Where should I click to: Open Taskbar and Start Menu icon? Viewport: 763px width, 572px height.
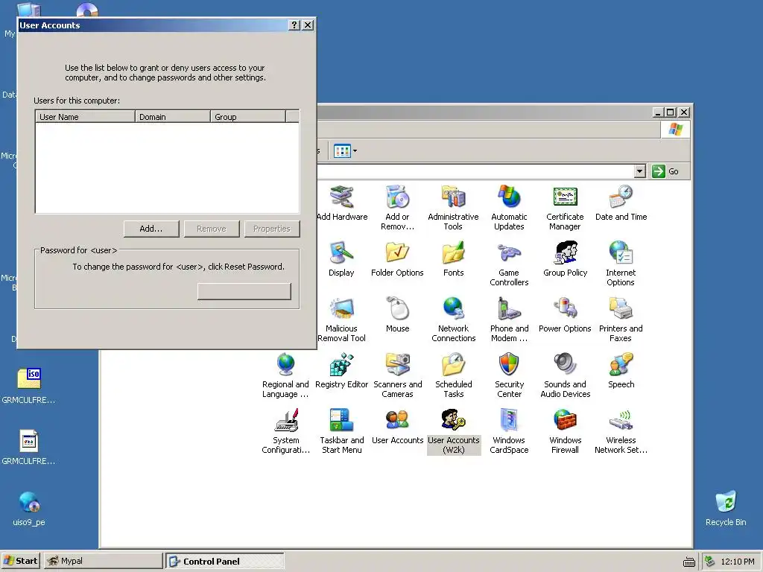341,420
